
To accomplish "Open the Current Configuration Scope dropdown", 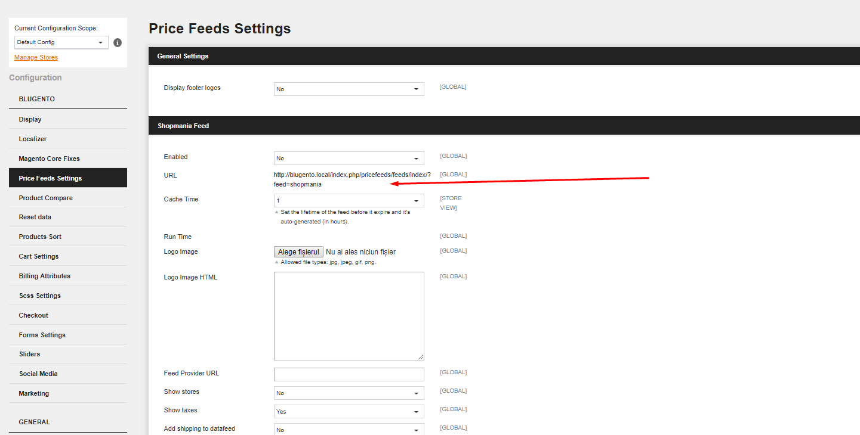I will click(61, 42).
